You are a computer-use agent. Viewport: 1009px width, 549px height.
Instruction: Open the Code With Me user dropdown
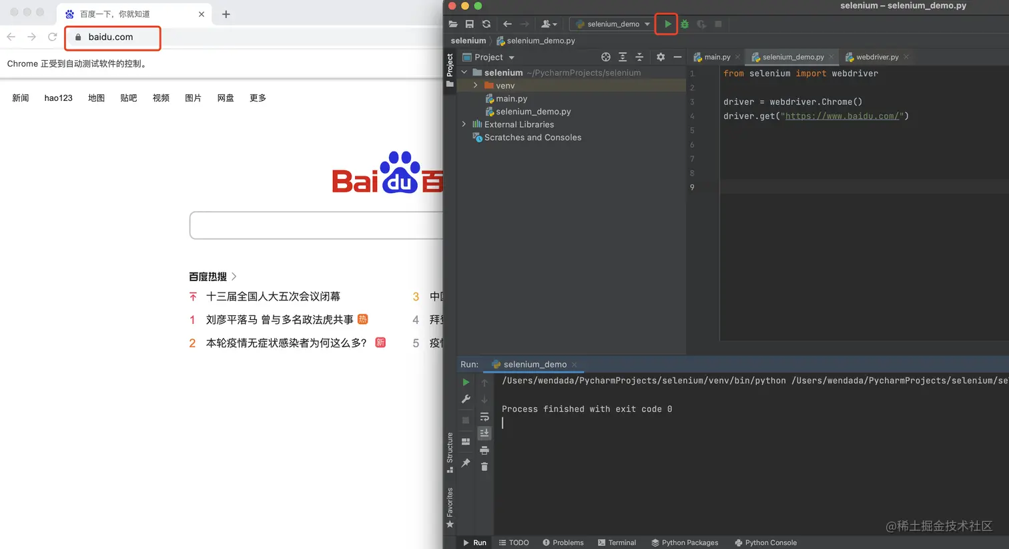549,24
